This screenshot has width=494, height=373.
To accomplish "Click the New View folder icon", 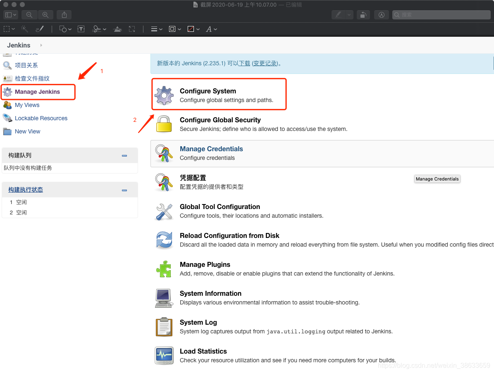I will click(x=7, y=132).
